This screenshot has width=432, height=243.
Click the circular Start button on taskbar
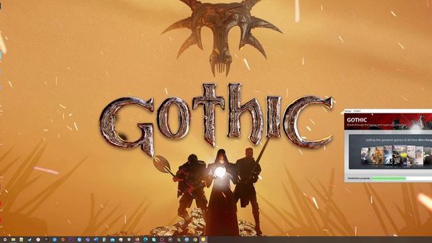pyautogui.click(x=5, y=240)
